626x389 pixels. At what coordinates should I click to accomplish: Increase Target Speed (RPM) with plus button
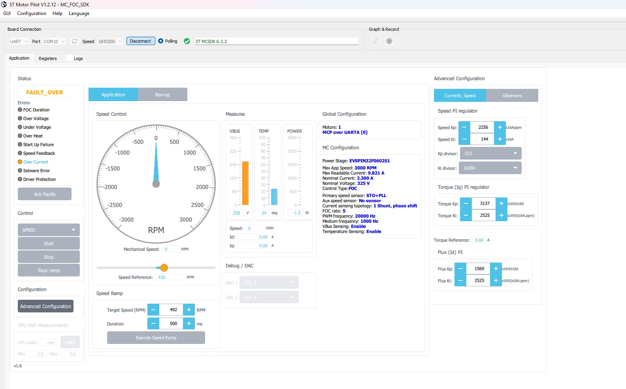(189, 310)
